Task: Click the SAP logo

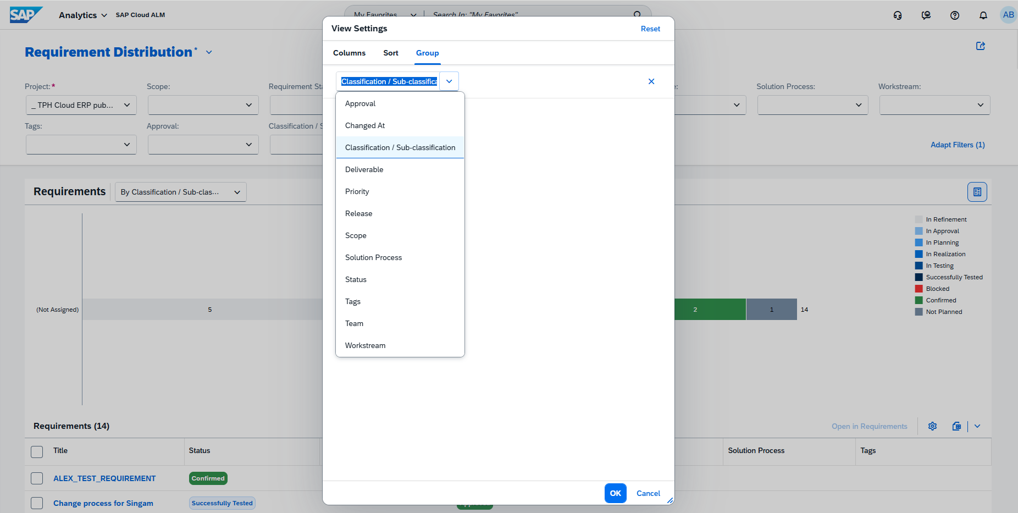Action: (x=26, y=15)
